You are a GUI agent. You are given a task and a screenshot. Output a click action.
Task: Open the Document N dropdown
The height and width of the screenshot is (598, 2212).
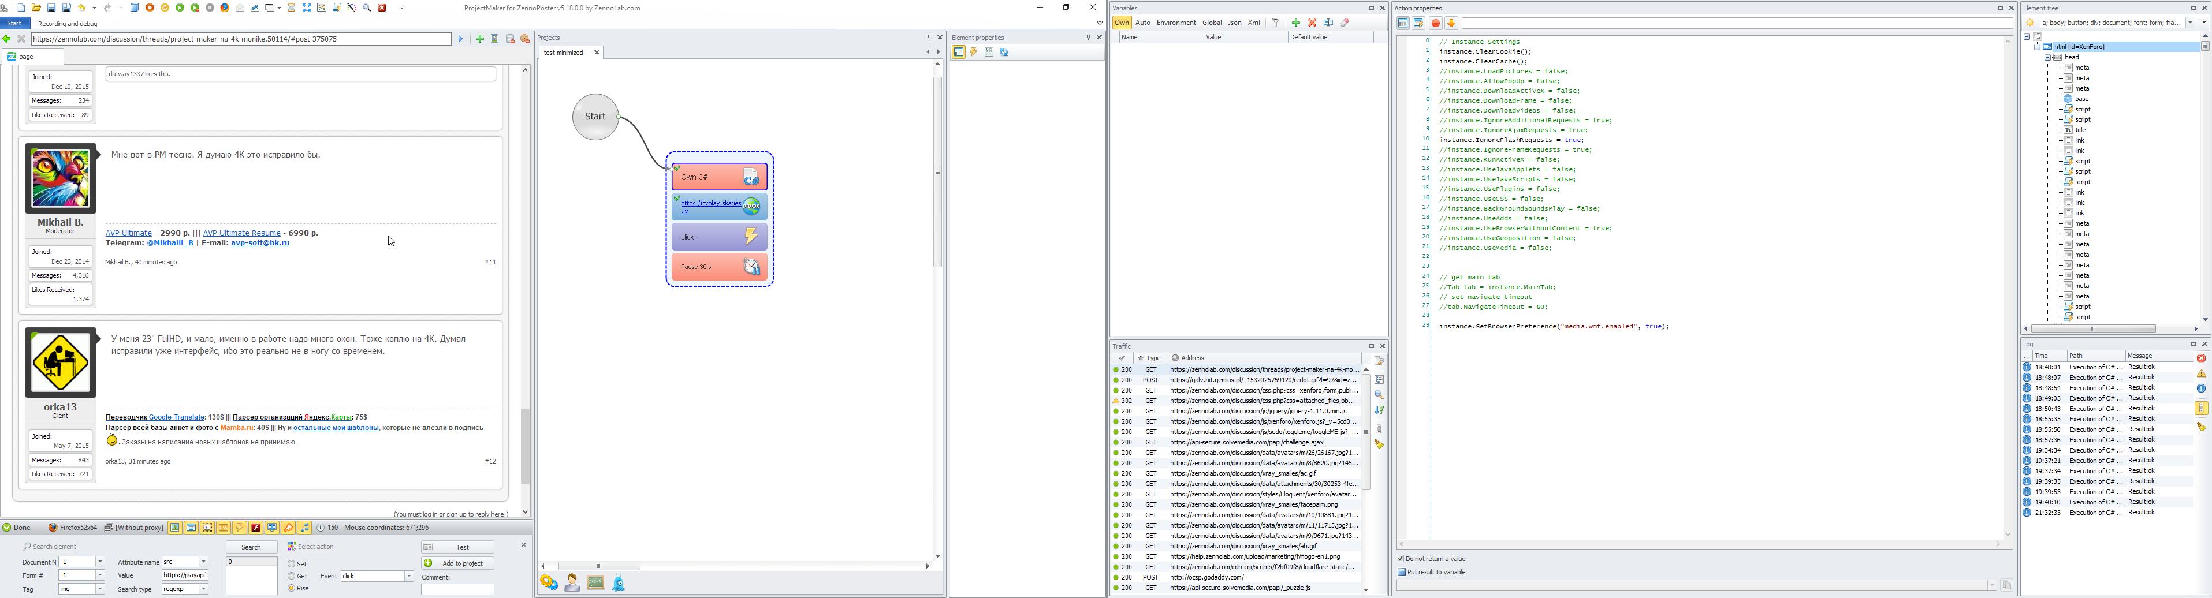click(x=100, y=562)
